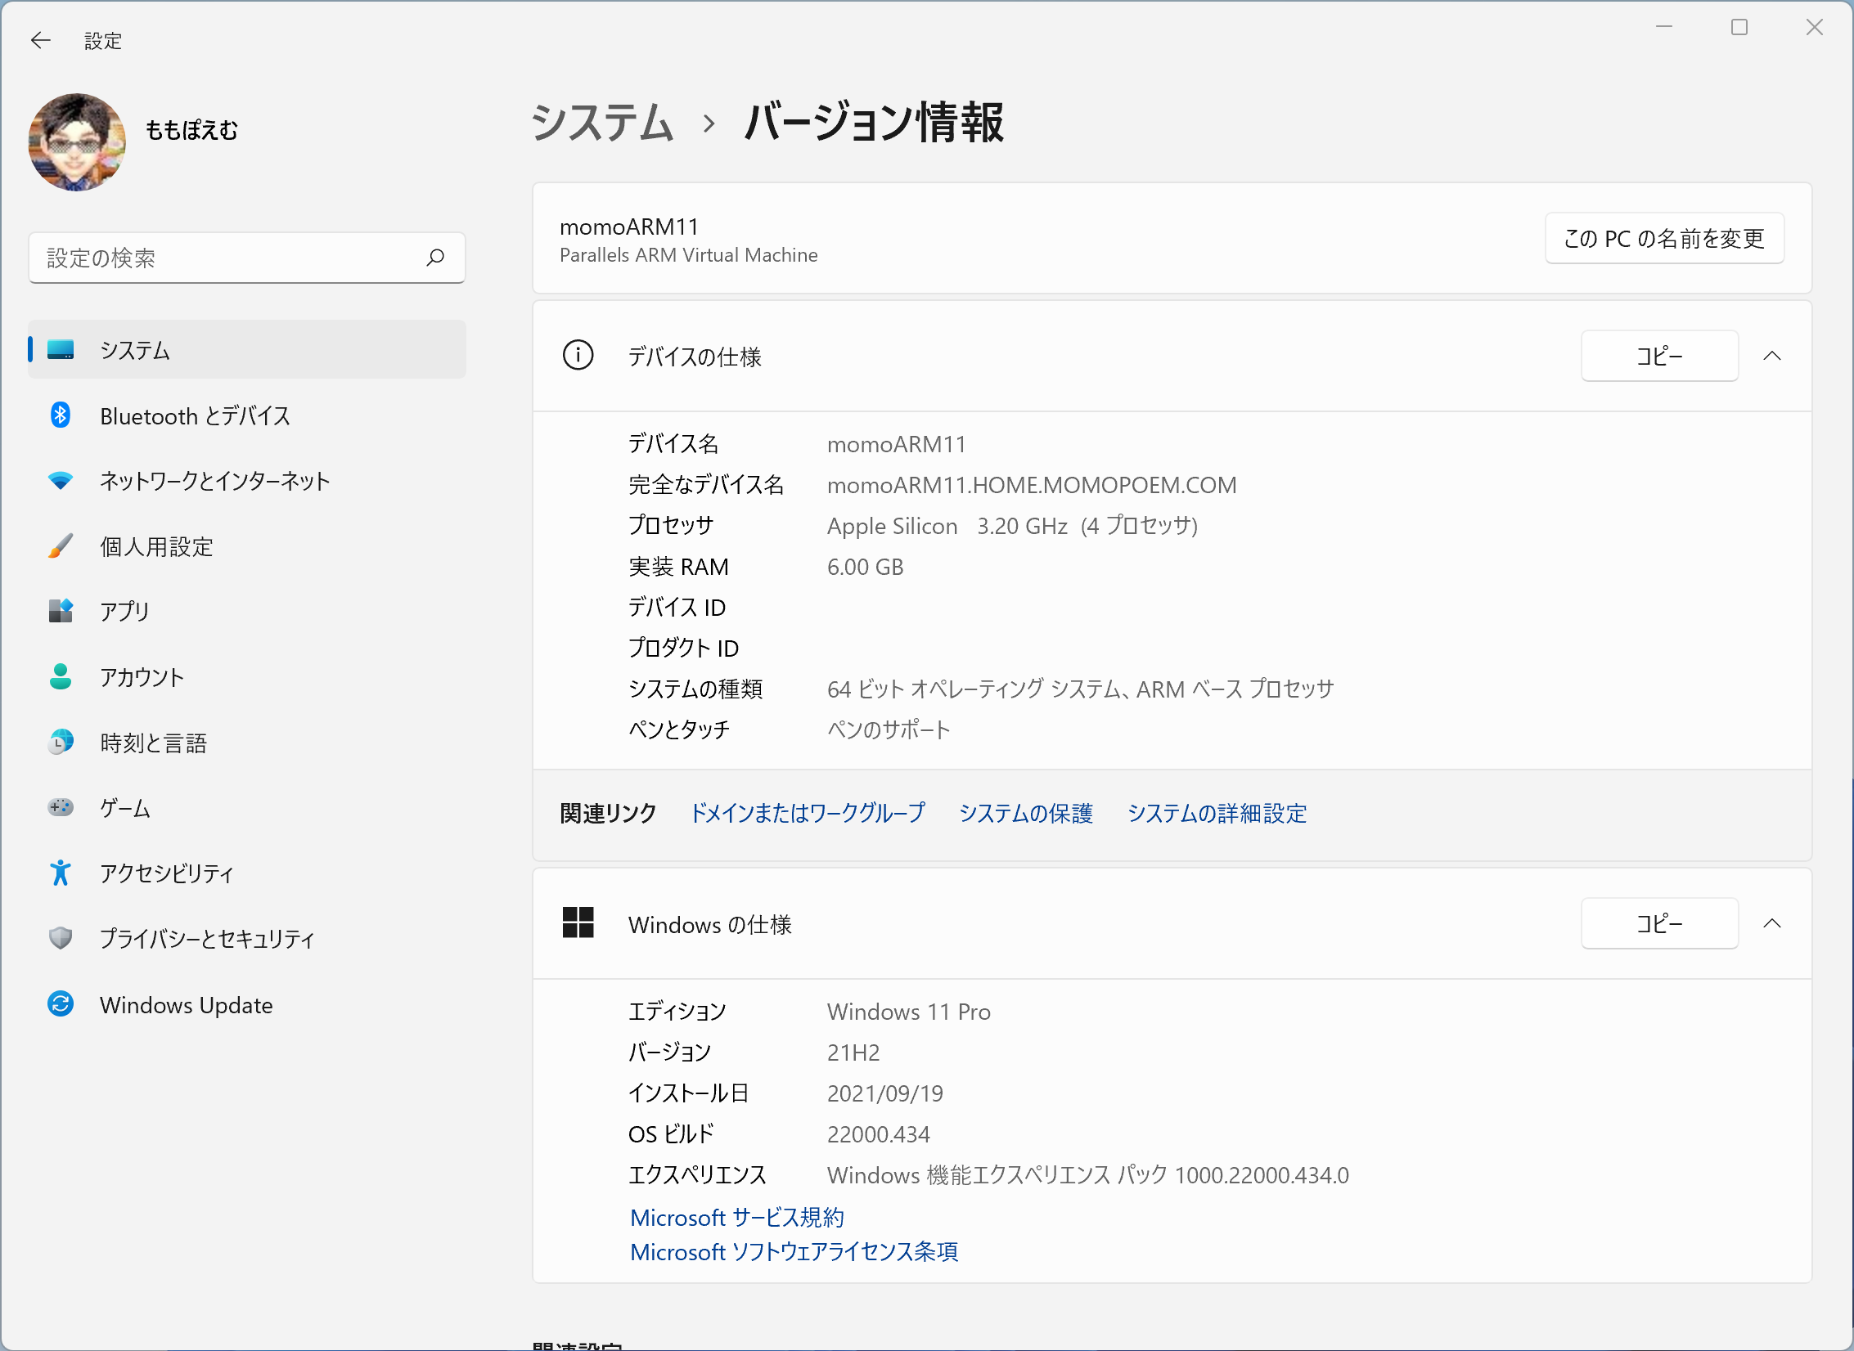The width and height of the screenshot is (1854, 1351).
Task: Open アクセシビリティ settings
Action: (246, 873)
